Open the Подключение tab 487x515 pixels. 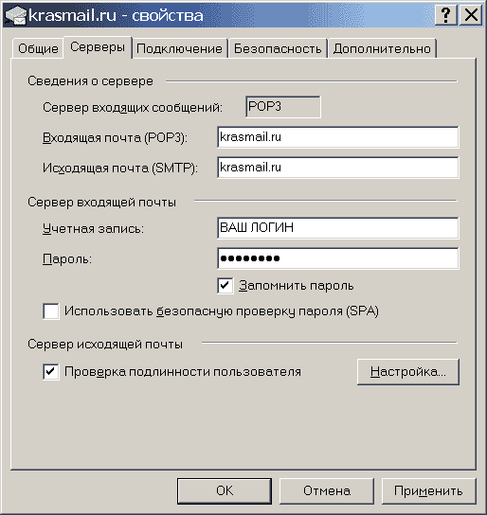coord(179,48)
